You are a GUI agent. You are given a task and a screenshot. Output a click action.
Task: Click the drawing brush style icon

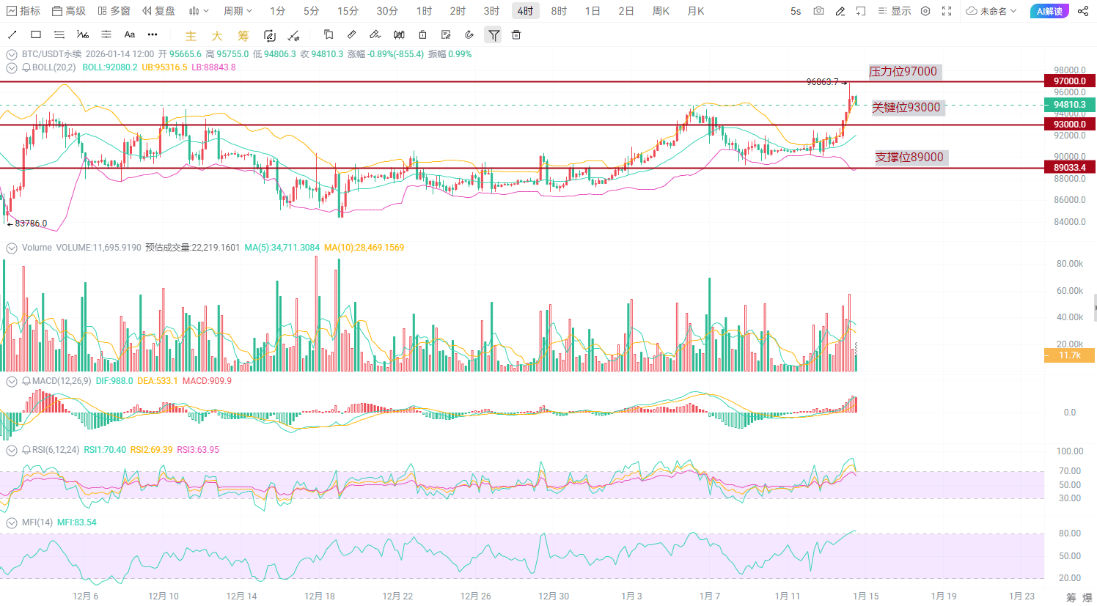tap(375, 34)
